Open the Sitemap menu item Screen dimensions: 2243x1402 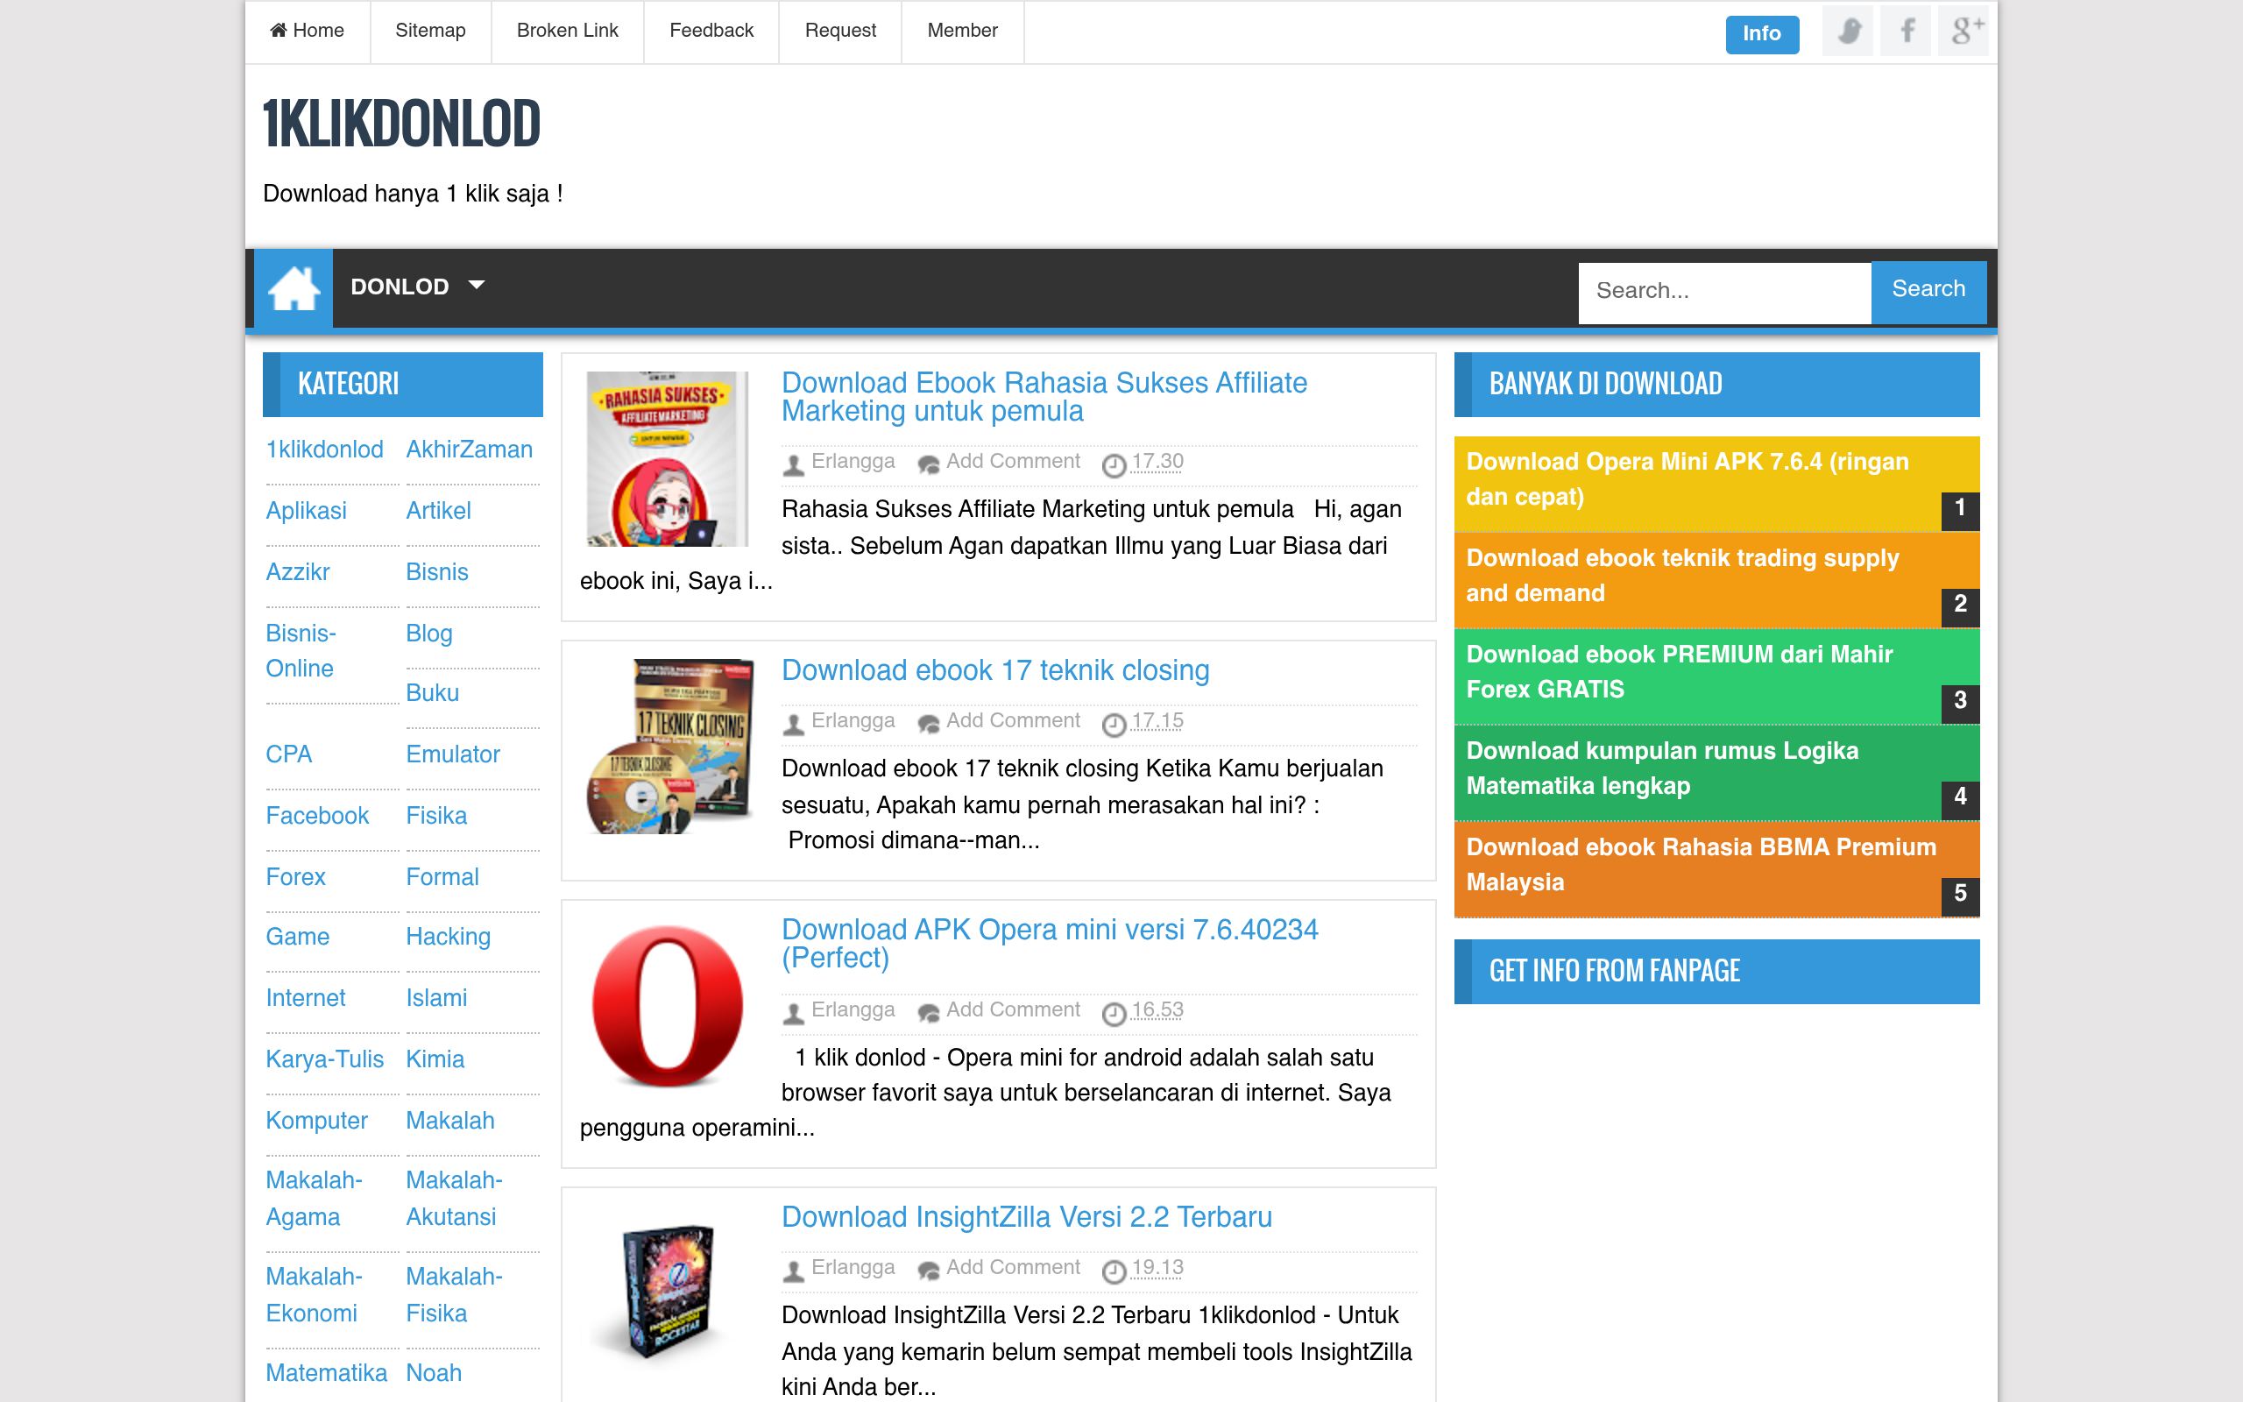coord(430,31)
